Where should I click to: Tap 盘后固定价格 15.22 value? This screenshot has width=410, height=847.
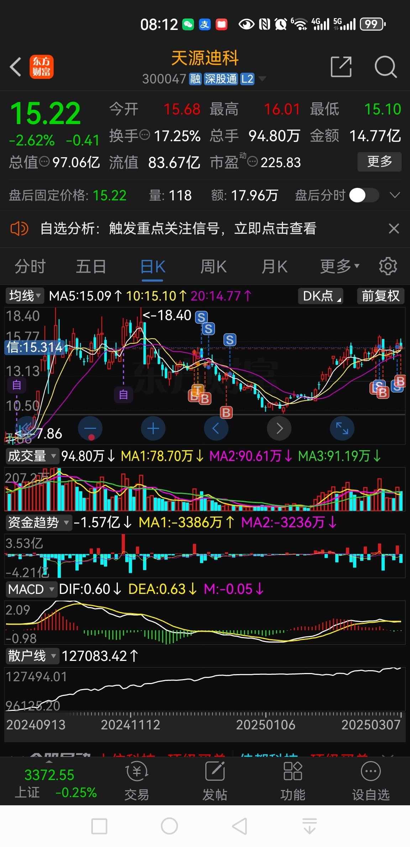tap(110, 195)
